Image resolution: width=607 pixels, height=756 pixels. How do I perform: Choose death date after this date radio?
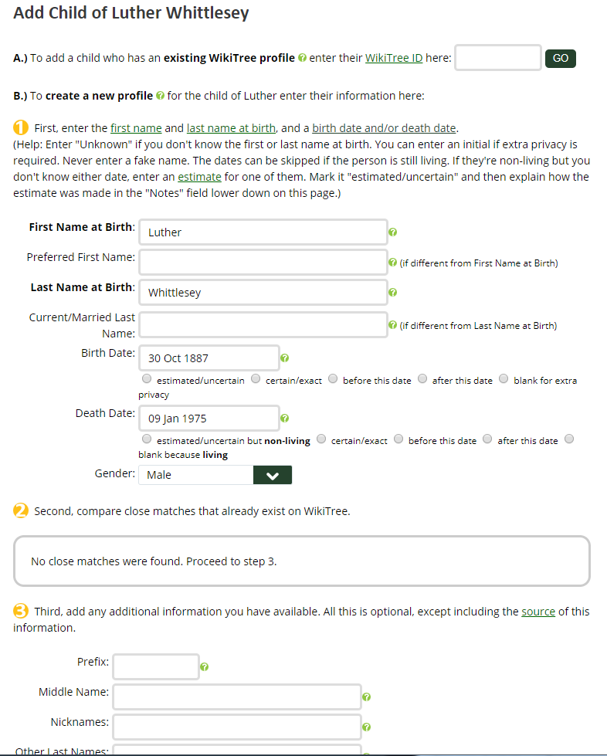click(x=487, y=439)
